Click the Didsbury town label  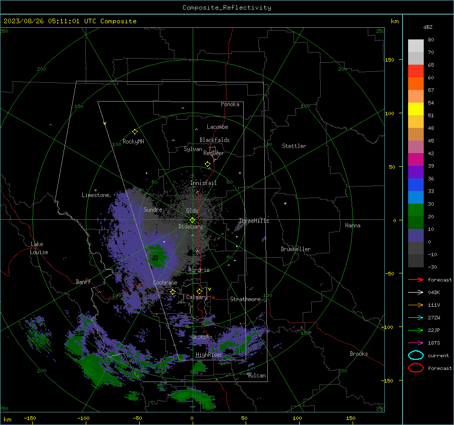[x=190, y=226]
